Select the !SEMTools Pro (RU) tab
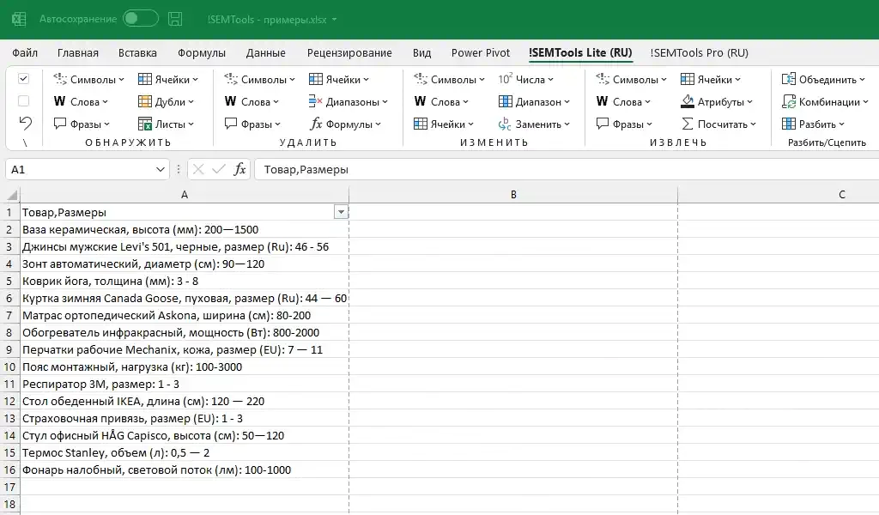Image resolution: width=879 pixels, height=515 pixels. [x=699, y=52]
